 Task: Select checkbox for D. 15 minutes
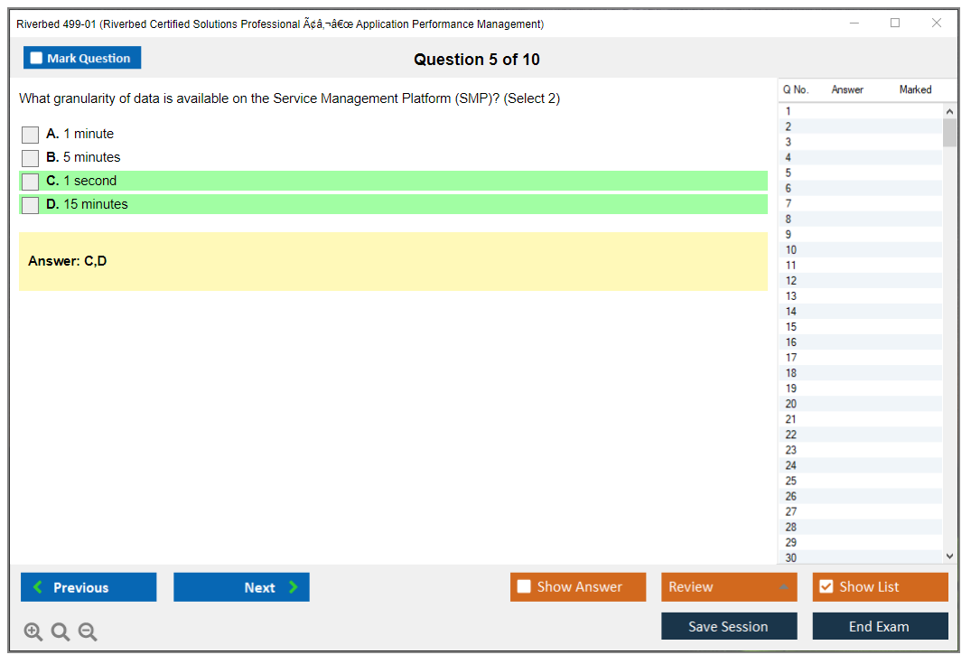click(x=31, y=205)
